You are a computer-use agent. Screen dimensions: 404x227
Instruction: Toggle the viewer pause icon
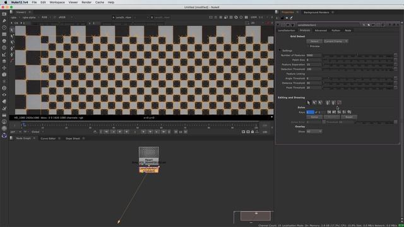[x=246, y=17]
